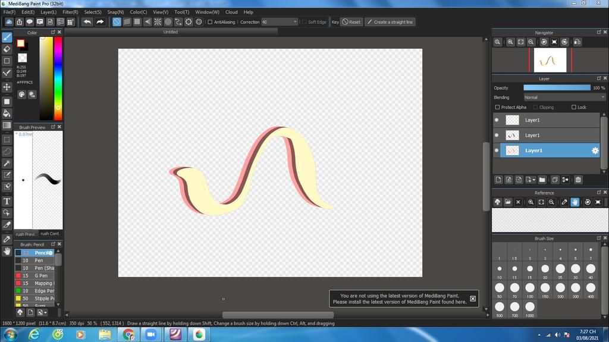Open the brush add dropdown at brush list bottom
The height and width of the screenshot is (342, 609).
coord(41,312)
